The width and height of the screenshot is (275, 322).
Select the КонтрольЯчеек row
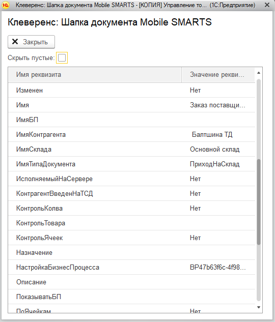tap(131, 238)
